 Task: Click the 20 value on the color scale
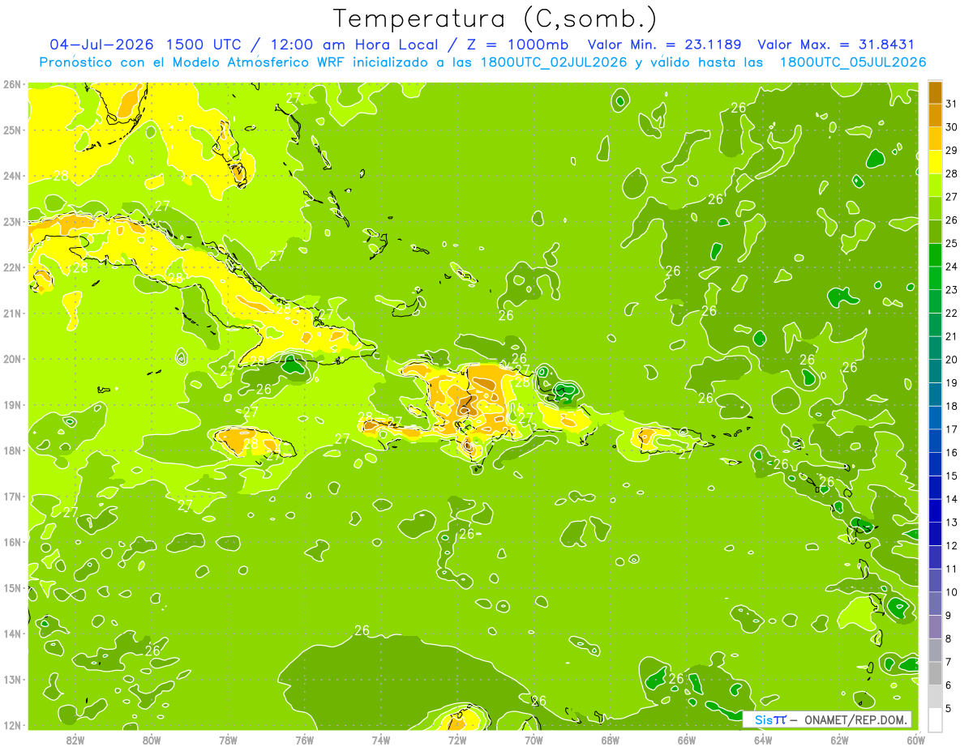point(951,360)
